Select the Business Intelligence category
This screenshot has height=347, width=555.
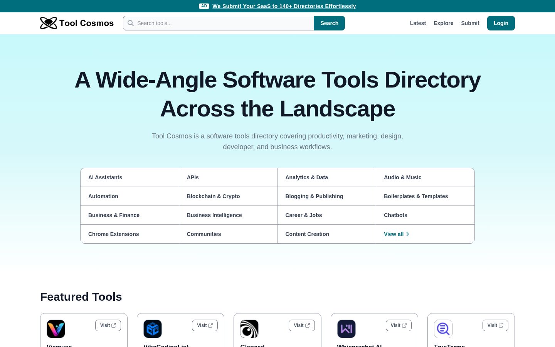[228, 215]
